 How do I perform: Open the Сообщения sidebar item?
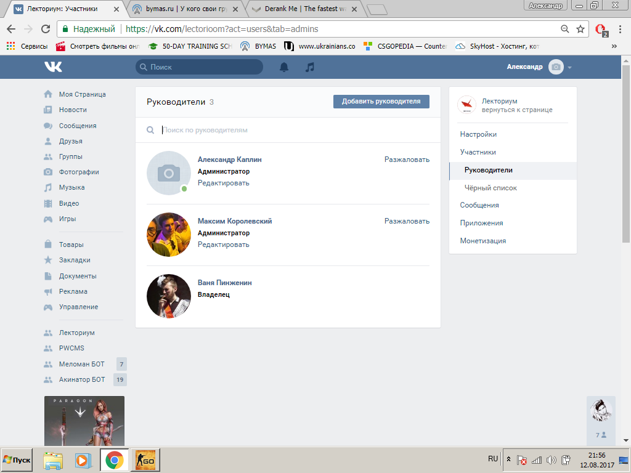click(77, 126)
